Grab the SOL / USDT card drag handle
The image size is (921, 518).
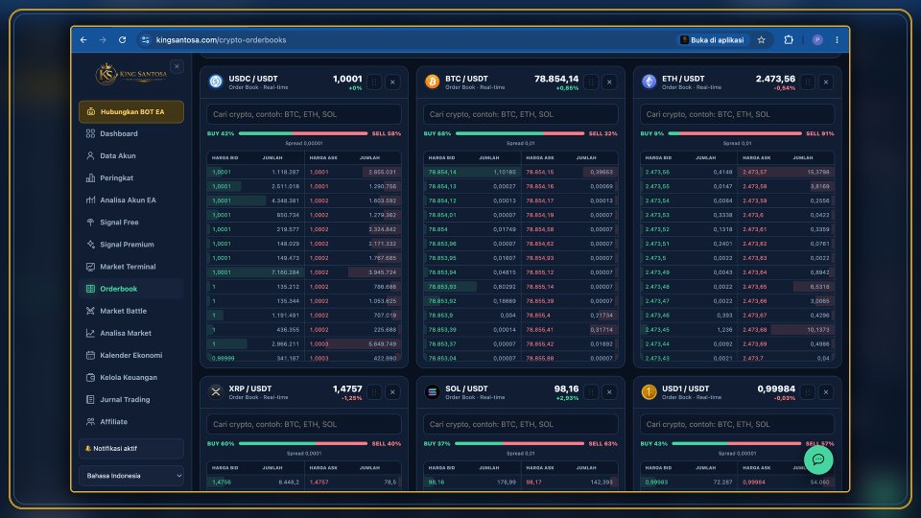tap(591, 392)
